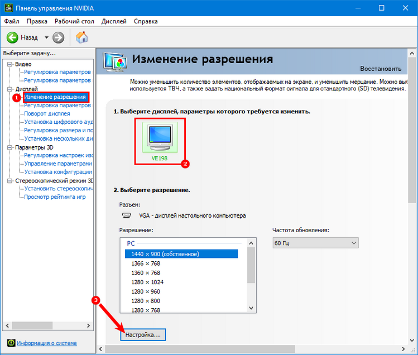Image resolution: width=418 pixels, height=355 pixels.
Task: Select Установка конфигурации tree item
Action: click(58, 172)
